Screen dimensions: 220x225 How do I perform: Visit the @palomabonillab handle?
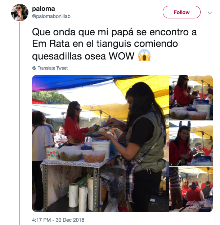coord(51,16)
